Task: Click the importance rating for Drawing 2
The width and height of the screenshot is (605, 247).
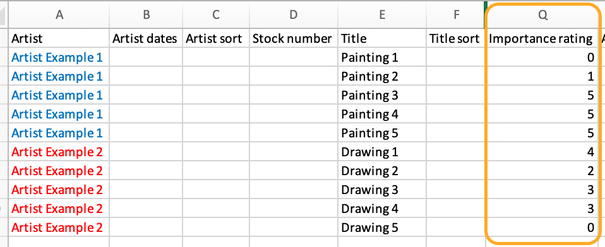Action: (542, 171)
